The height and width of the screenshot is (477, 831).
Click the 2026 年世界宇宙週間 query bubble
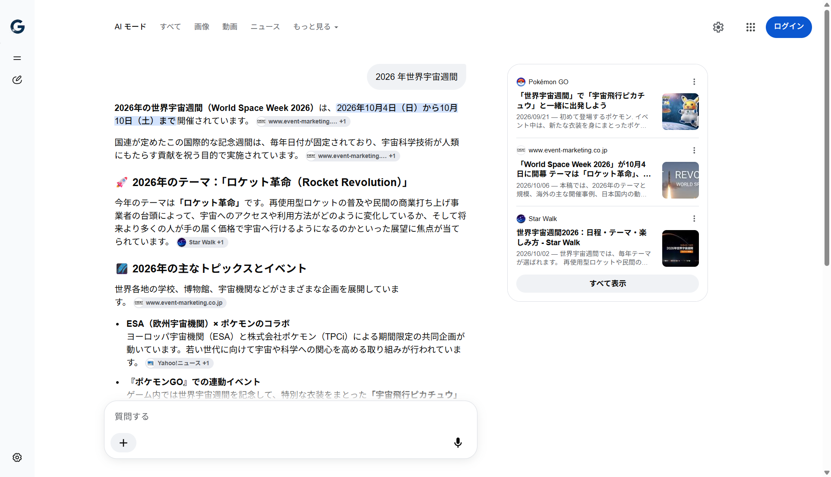click(x=416, y=77)
